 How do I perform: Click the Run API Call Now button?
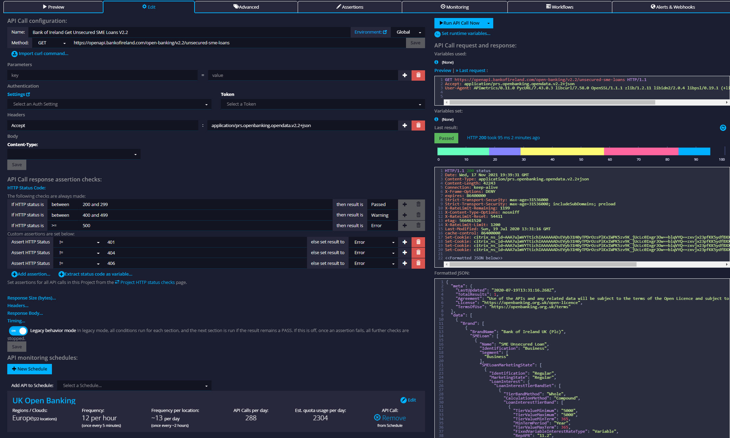459,23
